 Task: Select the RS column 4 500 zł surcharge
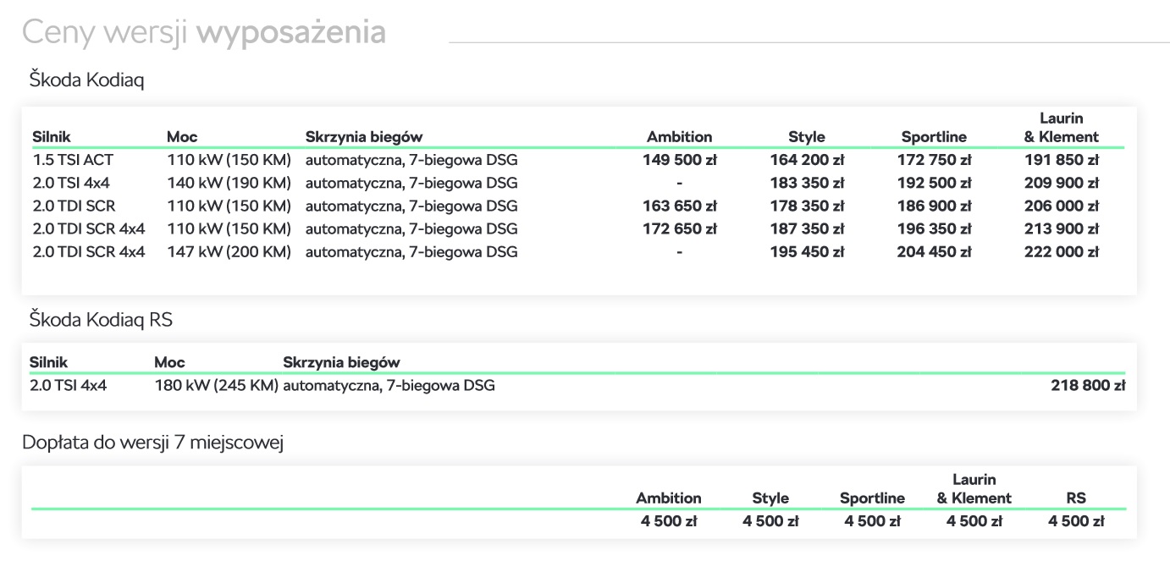point(1075,521)
